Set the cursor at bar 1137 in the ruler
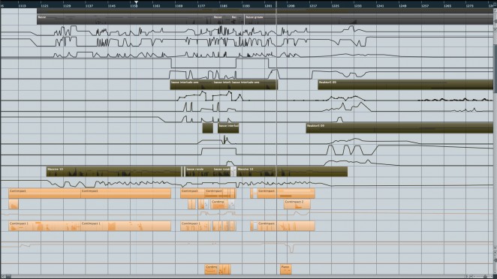 pos(89,6)
